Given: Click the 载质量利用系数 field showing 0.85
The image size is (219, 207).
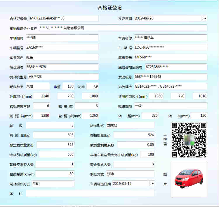Looking at the screenshot, I should click(x=136, y=145).
